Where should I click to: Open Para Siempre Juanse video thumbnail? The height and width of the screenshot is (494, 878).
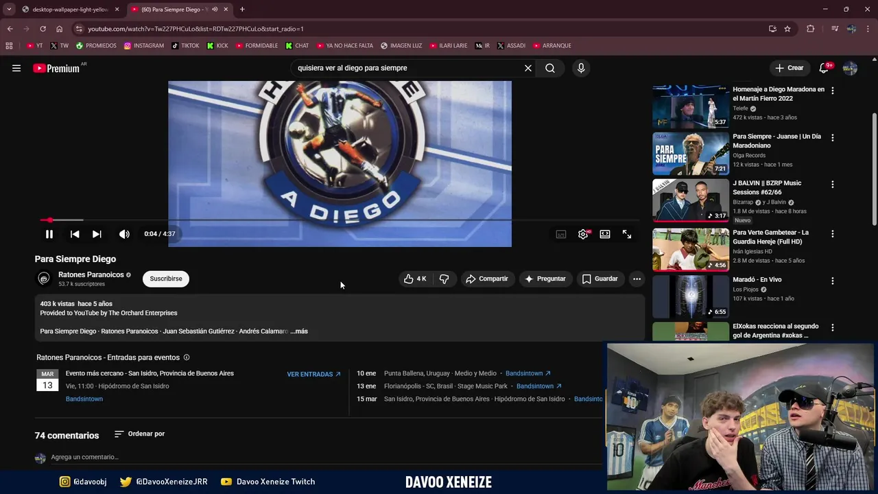point(691,154)
